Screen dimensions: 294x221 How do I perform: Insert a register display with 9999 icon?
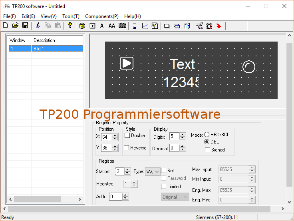tap(122, 26)
